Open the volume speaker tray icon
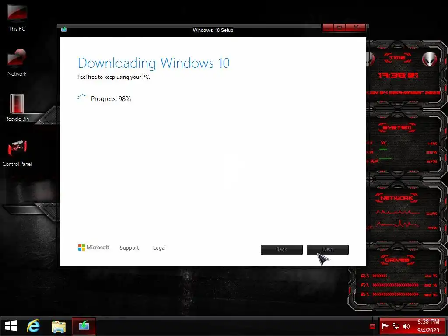This screenshot has height=336, width=448. [406, 326]
